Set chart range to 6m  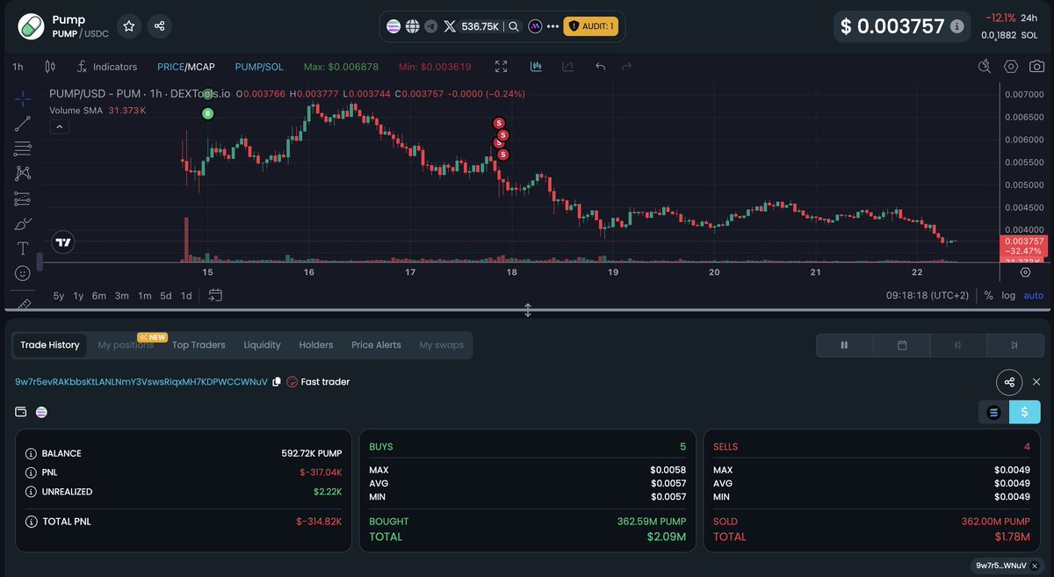tap(99, 296)
